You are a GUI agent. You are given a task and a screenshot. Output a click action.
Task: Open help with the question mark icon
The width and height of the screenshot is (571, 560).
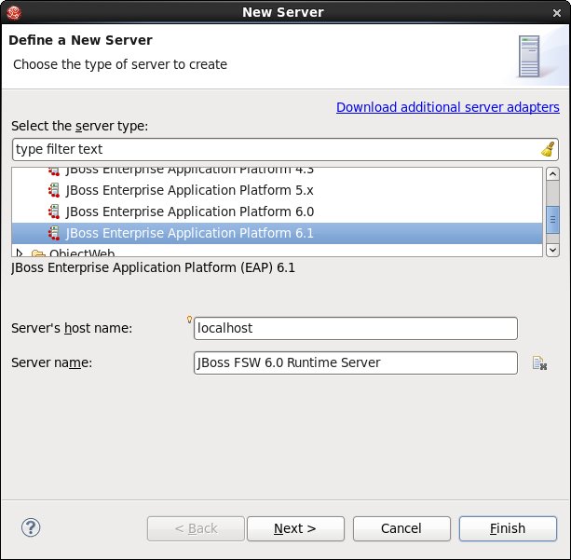[x=31, y=527]
